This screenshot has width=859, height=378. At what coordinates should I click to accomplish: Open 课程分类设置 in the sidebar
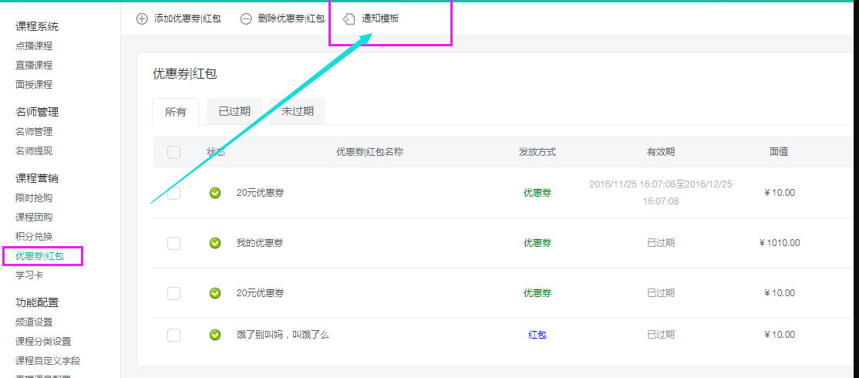pyautogui.click(x=43, y=341)
